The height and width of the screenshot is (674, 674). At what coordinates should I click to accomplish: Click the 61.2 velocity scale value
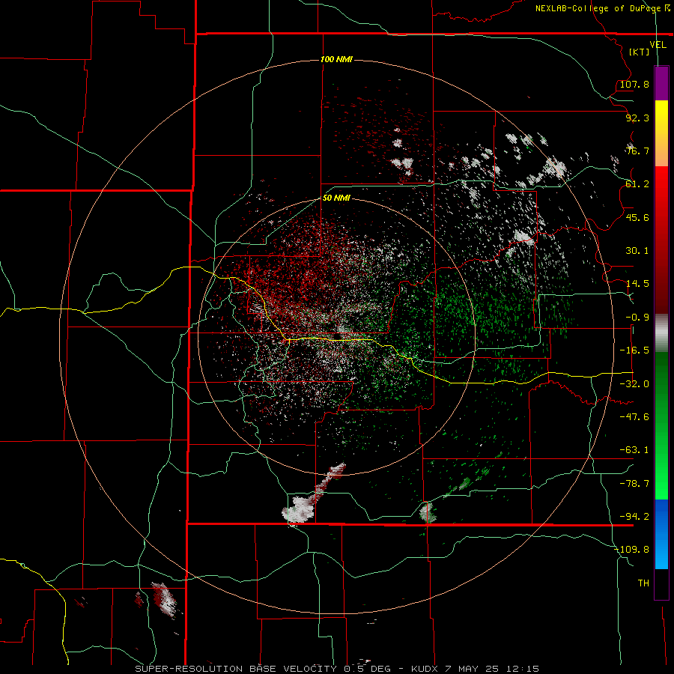(x=637, y=184)
